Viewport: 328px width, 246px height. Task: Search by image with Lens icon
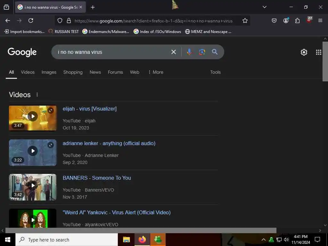202,52
